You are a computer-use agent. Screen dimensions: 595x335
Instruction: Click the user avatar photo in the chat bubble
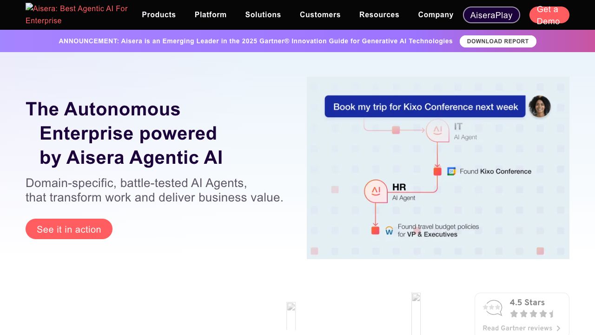pyautogui.click(x=539, y=107)
